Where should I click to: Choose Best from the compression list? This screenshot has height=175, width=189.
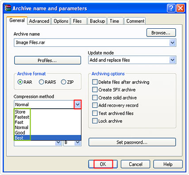click(x=47, y=138)
